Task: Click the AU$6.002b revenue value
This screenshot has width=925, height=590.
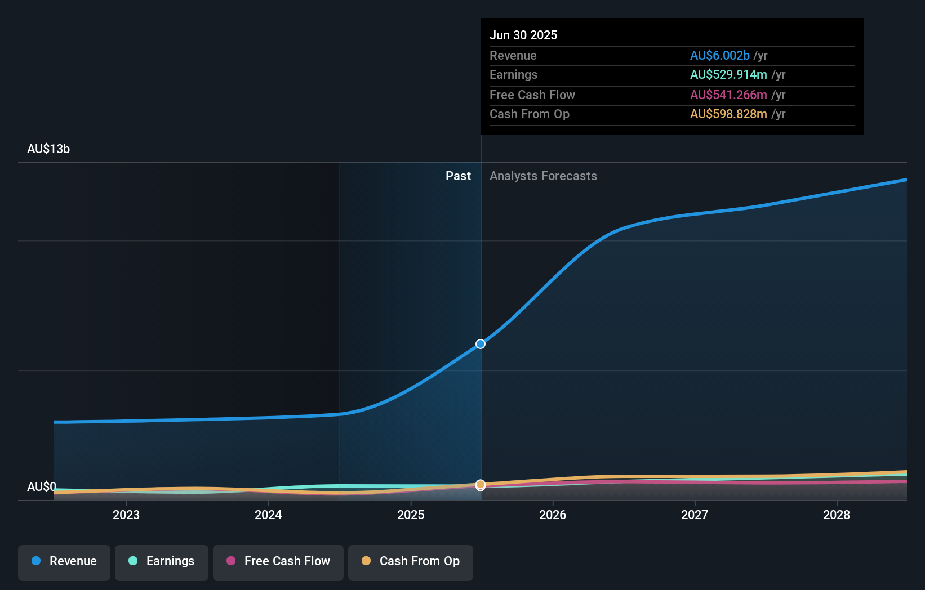Action: [720, 56]
